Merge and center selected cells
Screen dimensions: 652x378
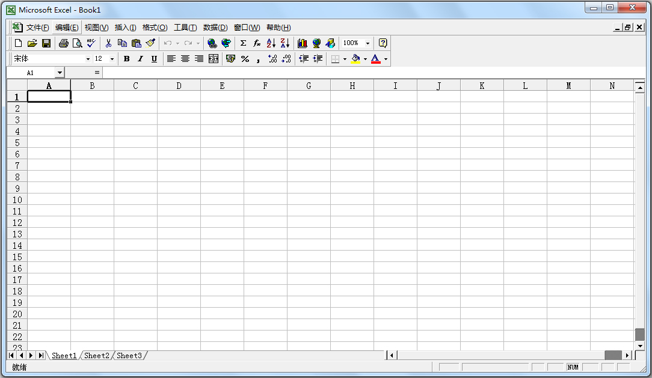(214, 59)
